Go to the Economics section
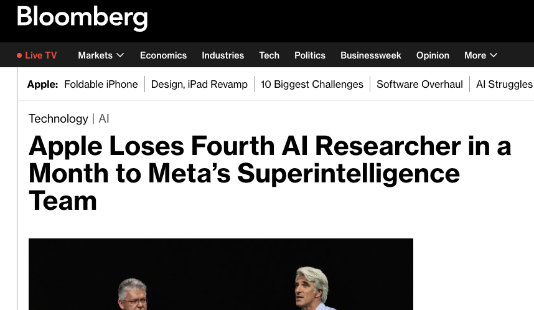This screenshot has height=310, width=534. pos(163,55)
